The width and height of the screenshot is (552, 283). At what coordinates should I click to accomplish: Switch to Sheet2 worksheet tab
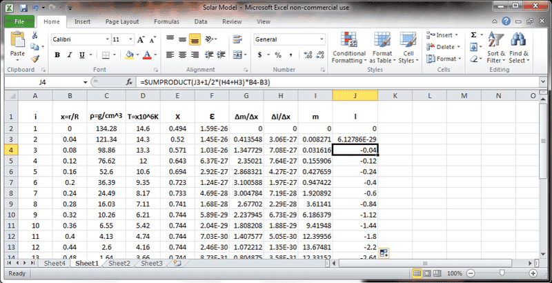coord(119,263)
